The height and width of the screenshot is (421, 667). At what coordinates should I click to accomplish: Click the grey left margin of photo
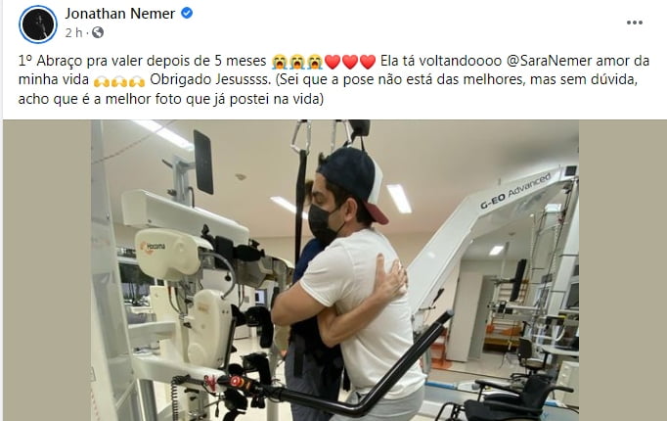pos(47,270)
